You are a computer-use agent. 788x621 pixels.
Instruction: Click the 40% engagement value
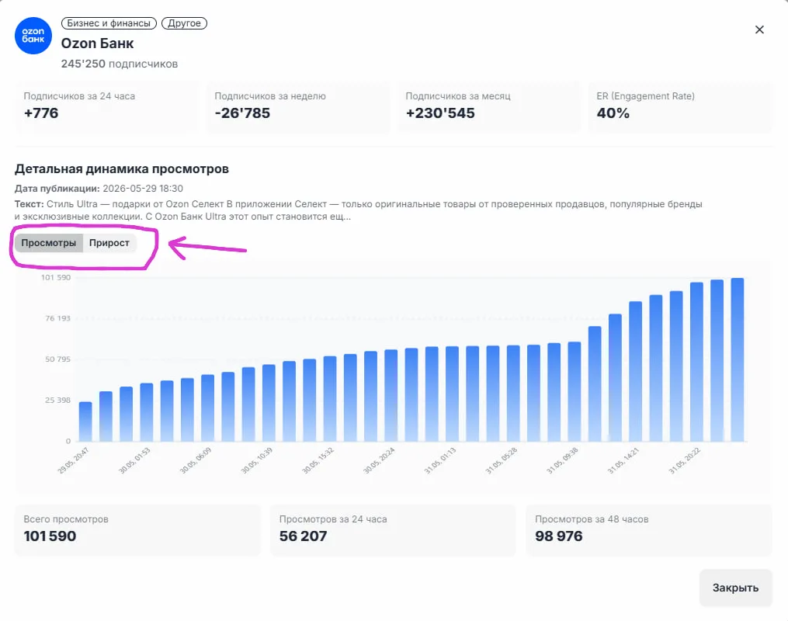[x=613, y=113]
